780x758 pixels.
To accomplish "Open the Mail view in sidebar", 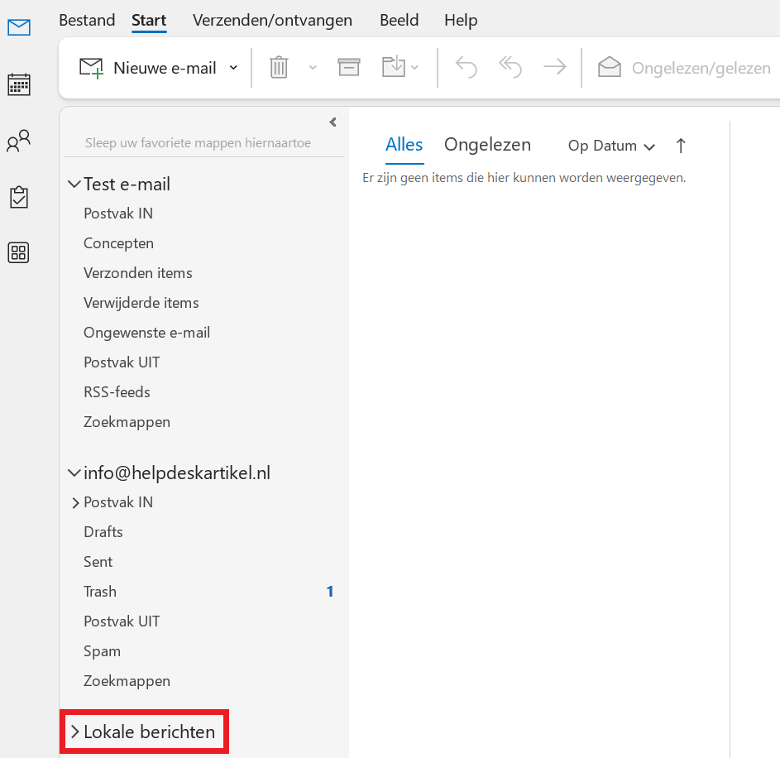I will (18, 28).
